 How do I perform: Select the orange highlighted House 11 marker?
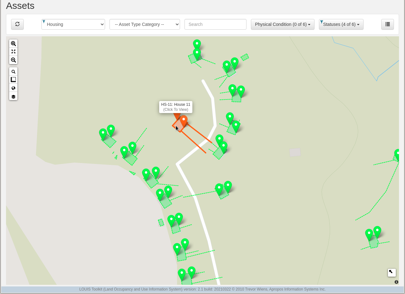184,121
